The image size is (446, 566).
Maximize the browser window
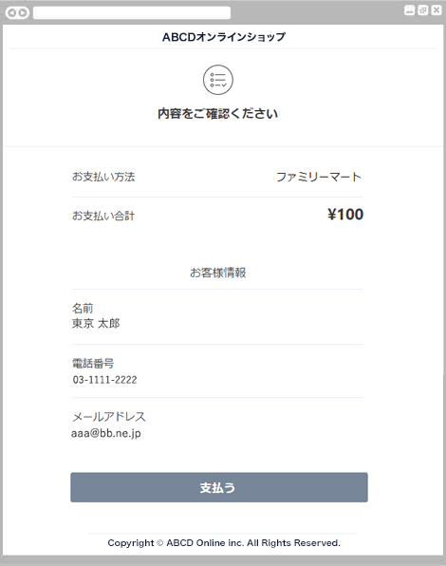coord(423,10)
